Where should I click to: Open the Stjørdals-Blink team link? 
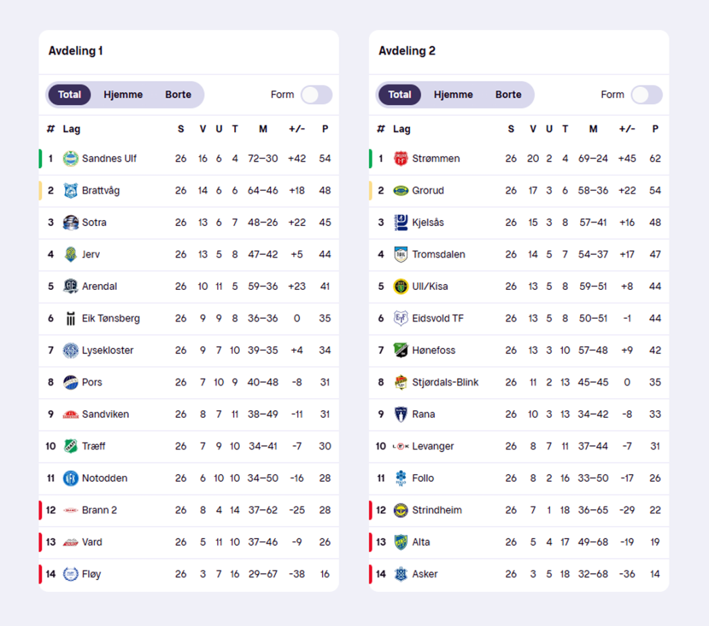pyautogui.click(x=445, y=383)
